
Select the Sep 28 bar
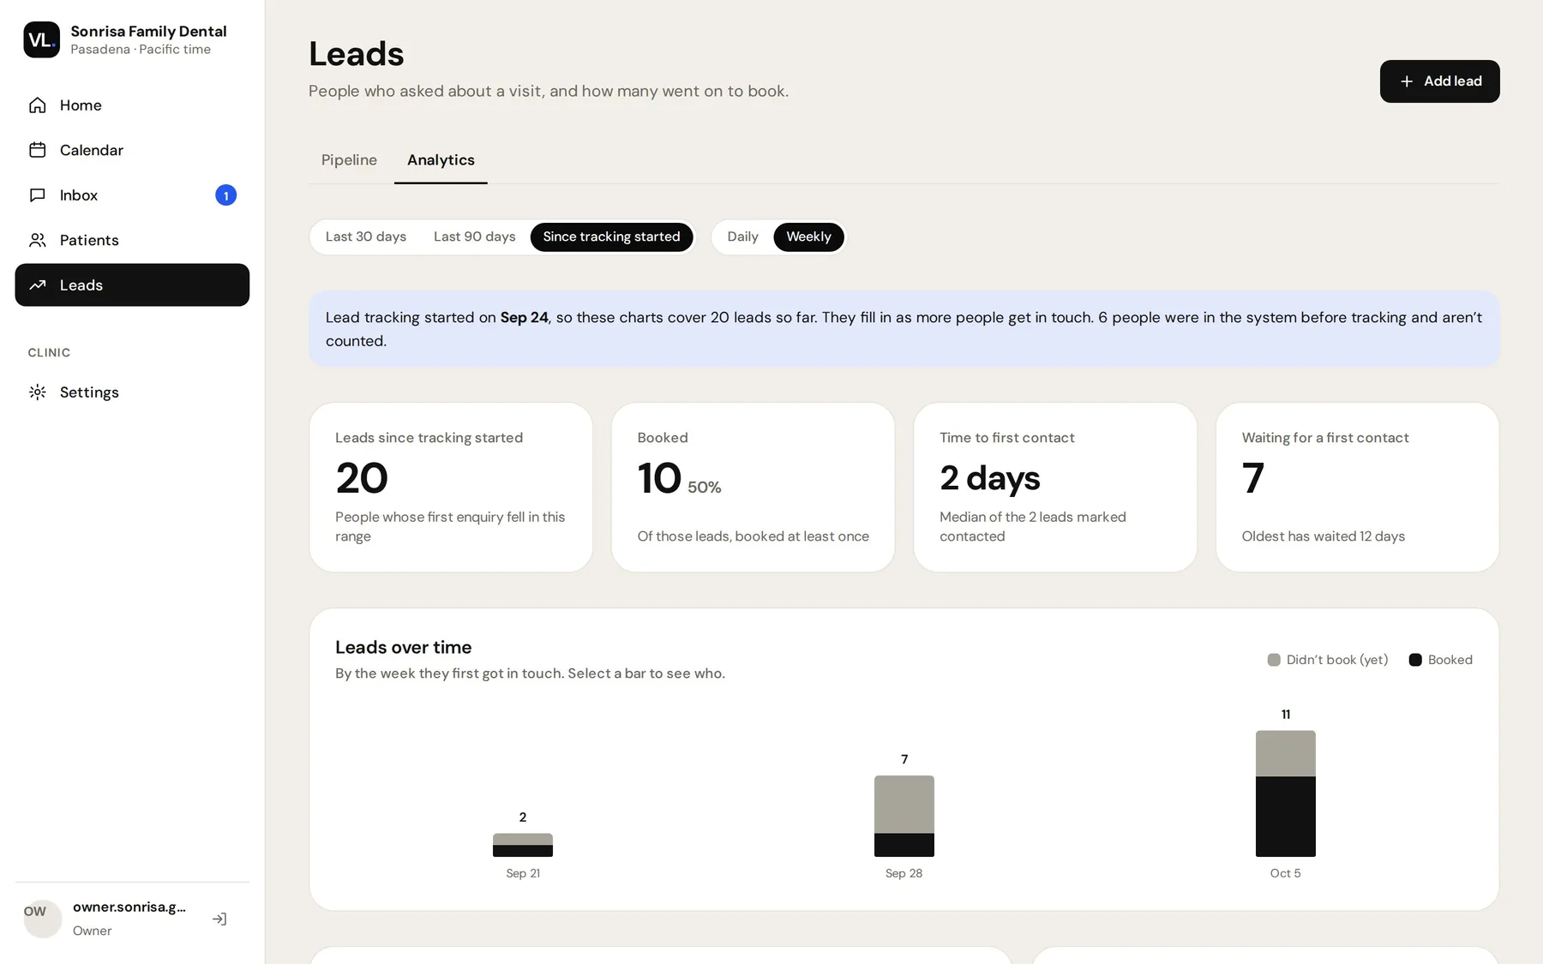(904, 816)
